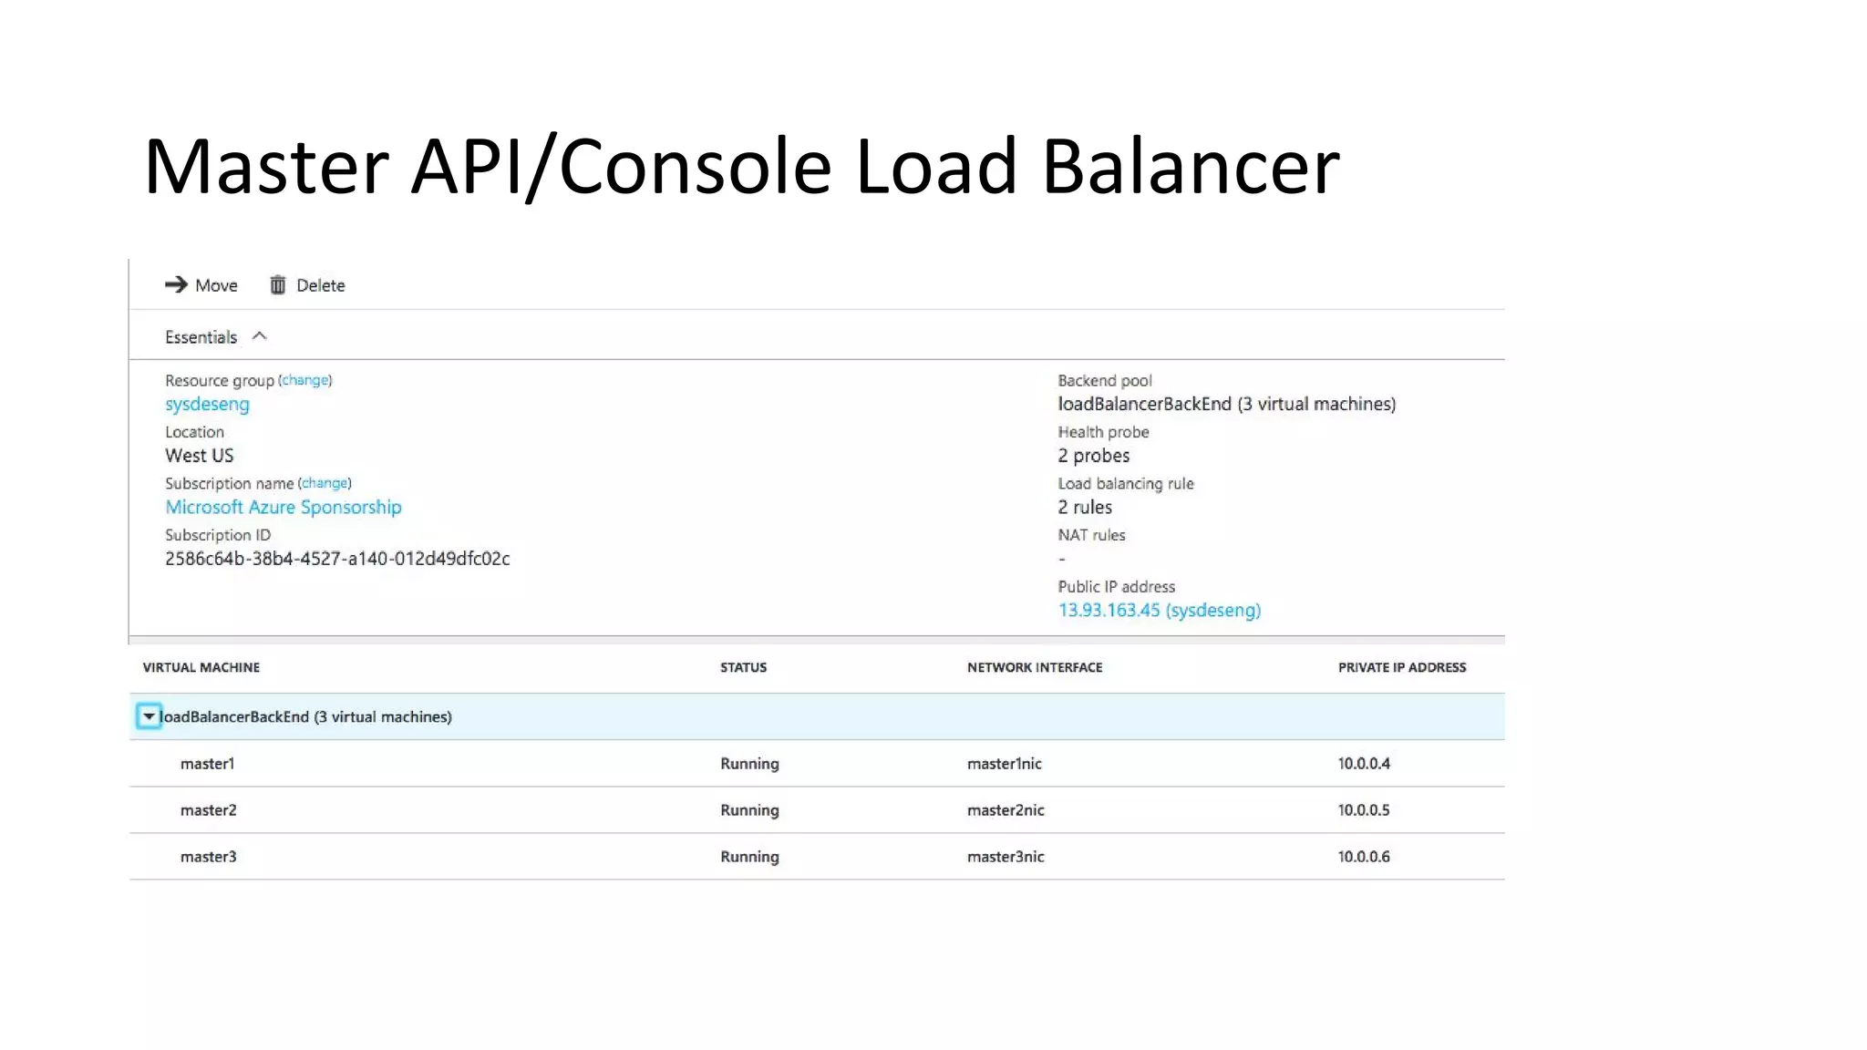
Task: Click private IP address 10.0.0.5
Action: click(1364, 810)
